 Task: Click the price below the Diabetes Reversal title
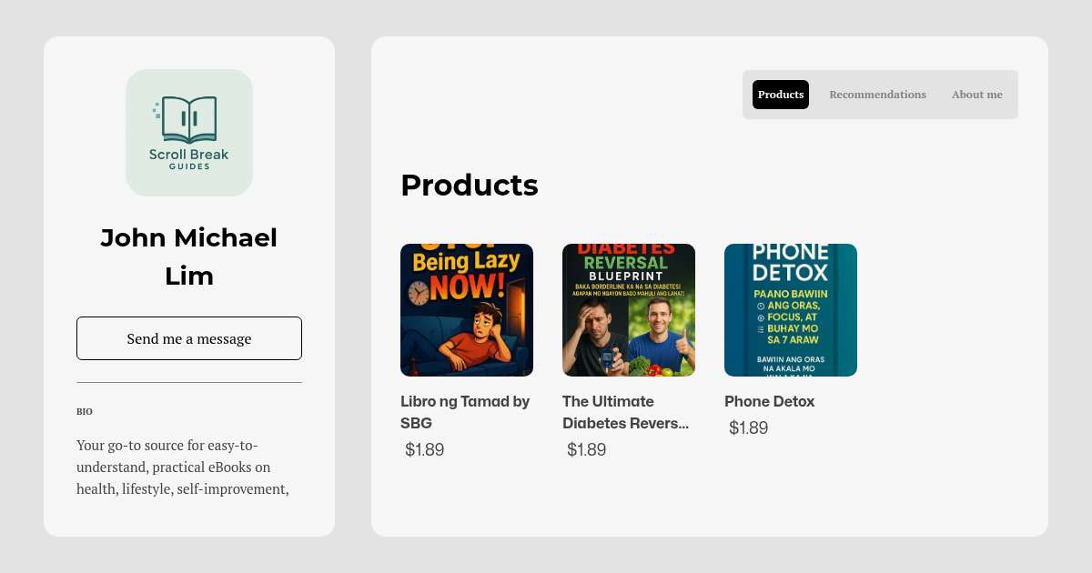coord(587,449)
